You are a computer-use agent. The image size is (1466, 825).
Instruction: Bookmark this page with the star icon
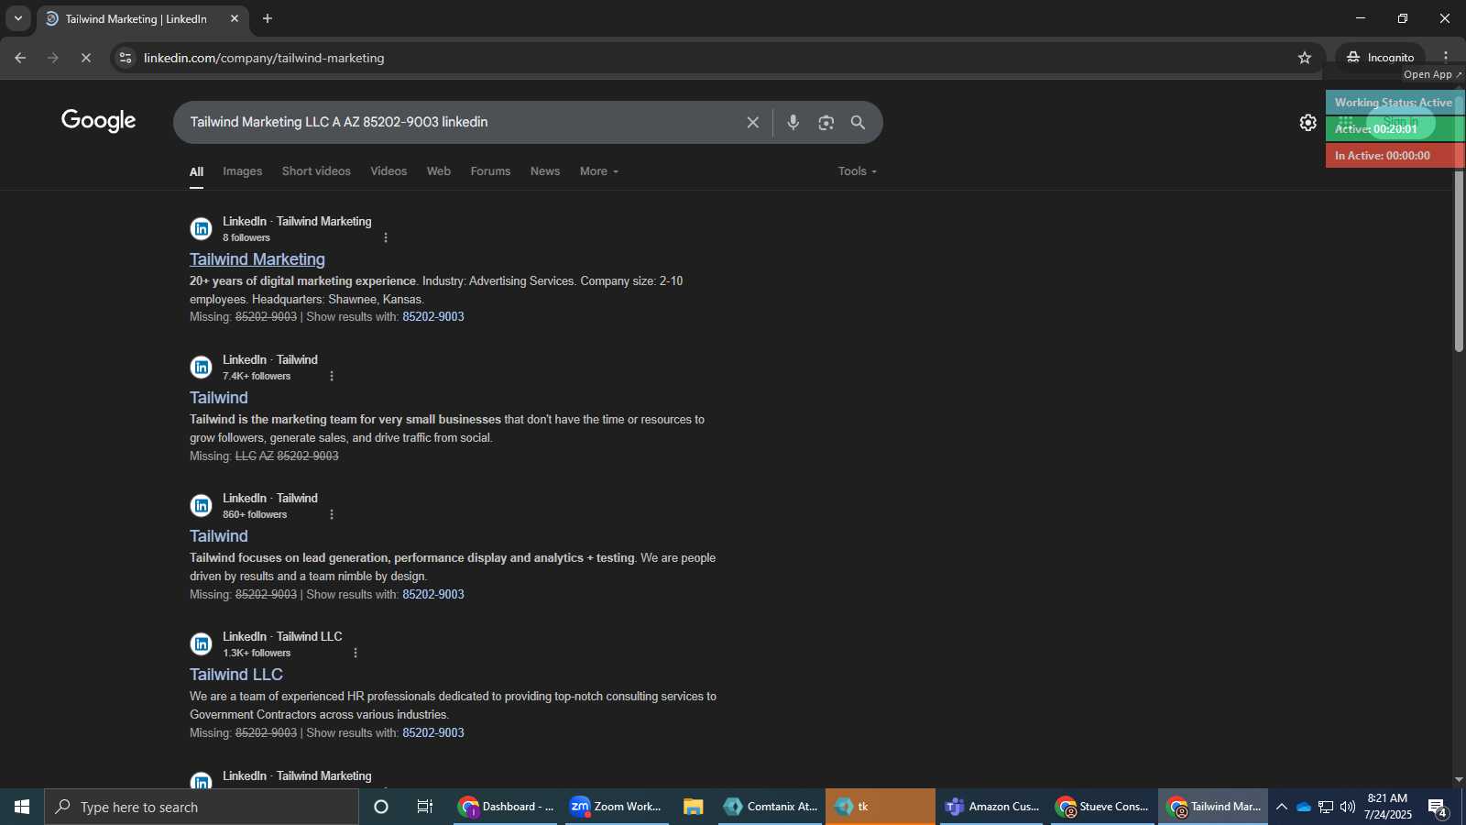point(1305,58)
